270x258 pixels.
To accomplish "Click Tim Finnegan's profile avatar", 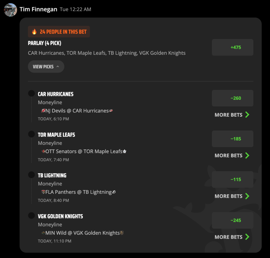I will point(11,10).
